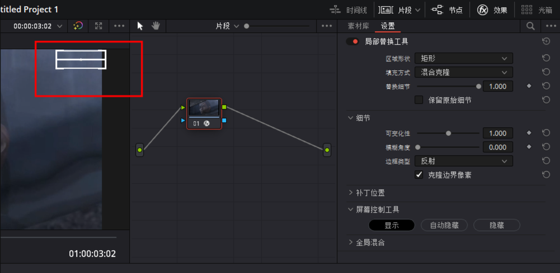This screenshot has width=560, height=273.
Task: Add keyframe diamond for 替换细节
Action: pos(529,87)
